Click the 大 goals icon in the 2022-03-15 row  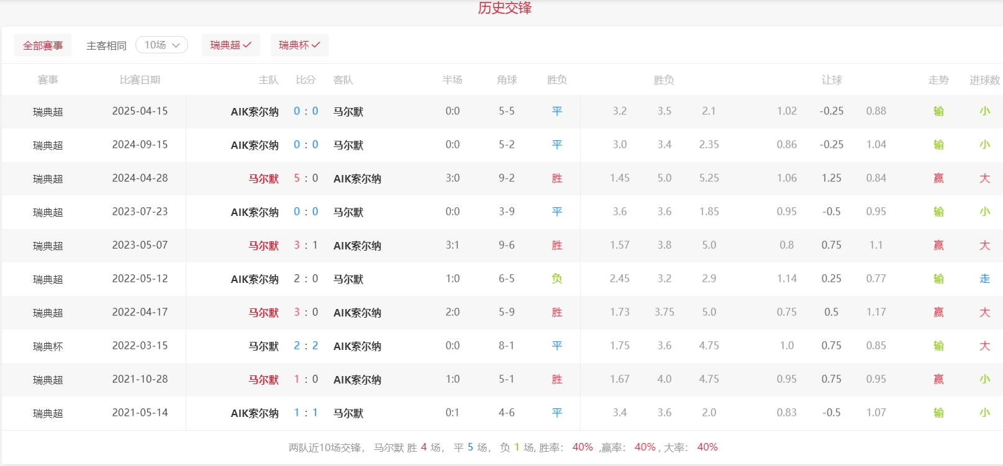tap(984, 346)
